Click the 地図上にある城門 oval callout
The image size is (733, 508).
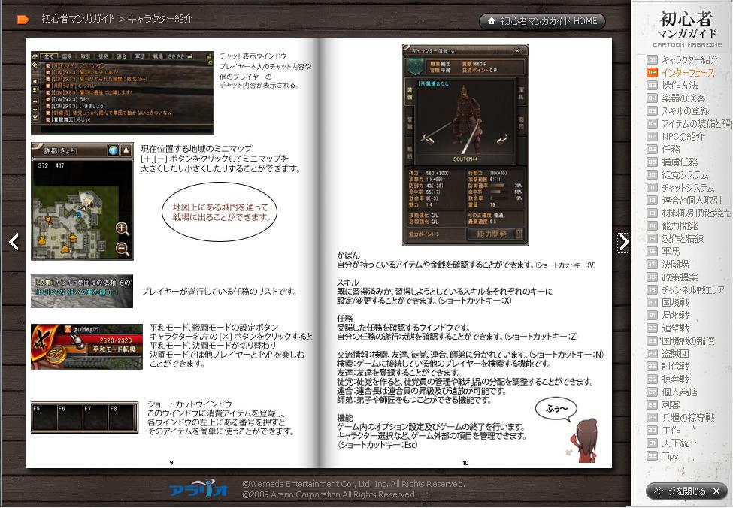coord(220,212)
